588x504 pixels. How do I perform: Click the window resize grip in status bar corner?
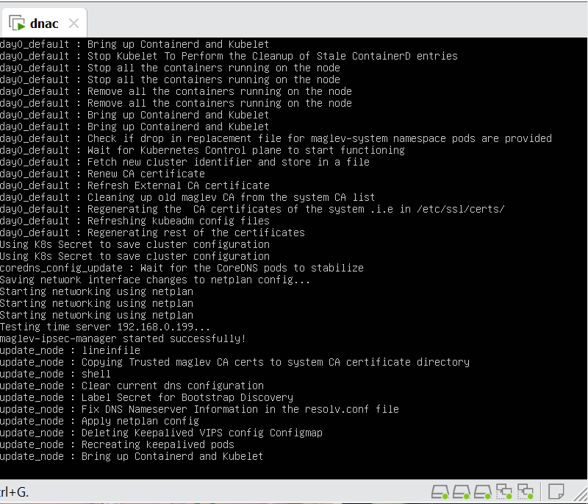coord(581,497)
